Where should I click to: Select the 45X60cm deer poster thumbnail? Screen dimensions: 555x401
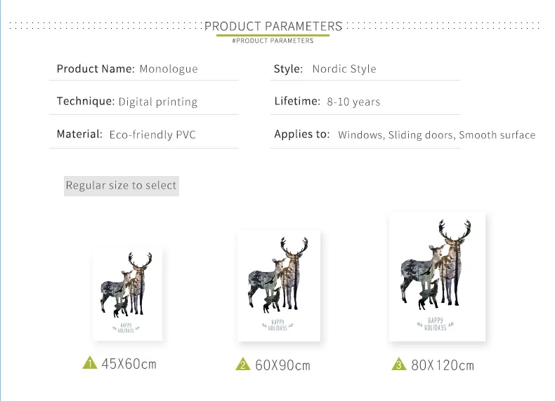pos(127,294)
